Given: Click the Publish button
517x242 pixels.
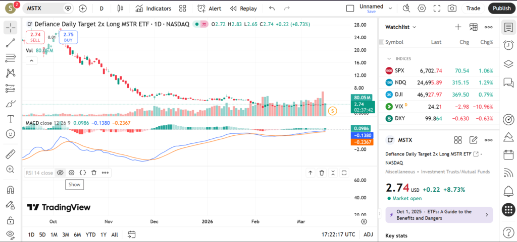Looking at the screenshot, I should tap(501, 8).
